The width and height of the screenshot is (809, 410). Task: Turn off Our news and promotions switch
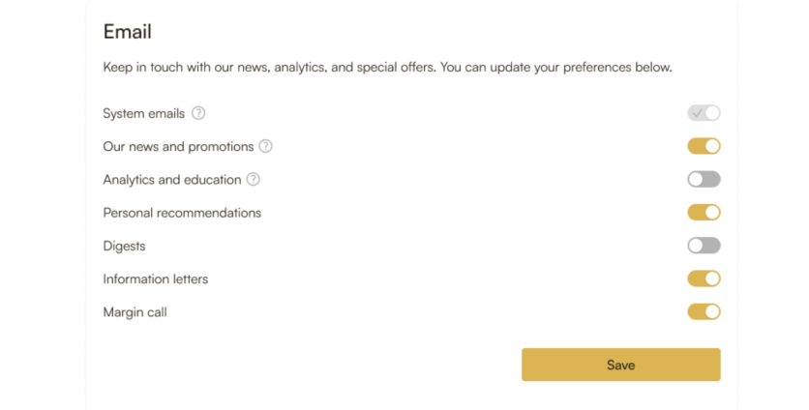pos(704,147)
